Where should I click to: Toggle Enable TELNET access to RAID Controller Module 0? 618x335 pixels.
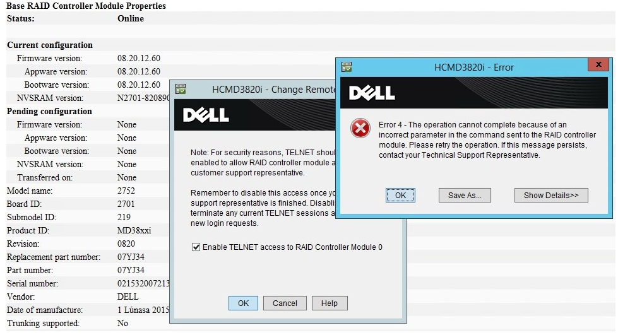point(196,247)
